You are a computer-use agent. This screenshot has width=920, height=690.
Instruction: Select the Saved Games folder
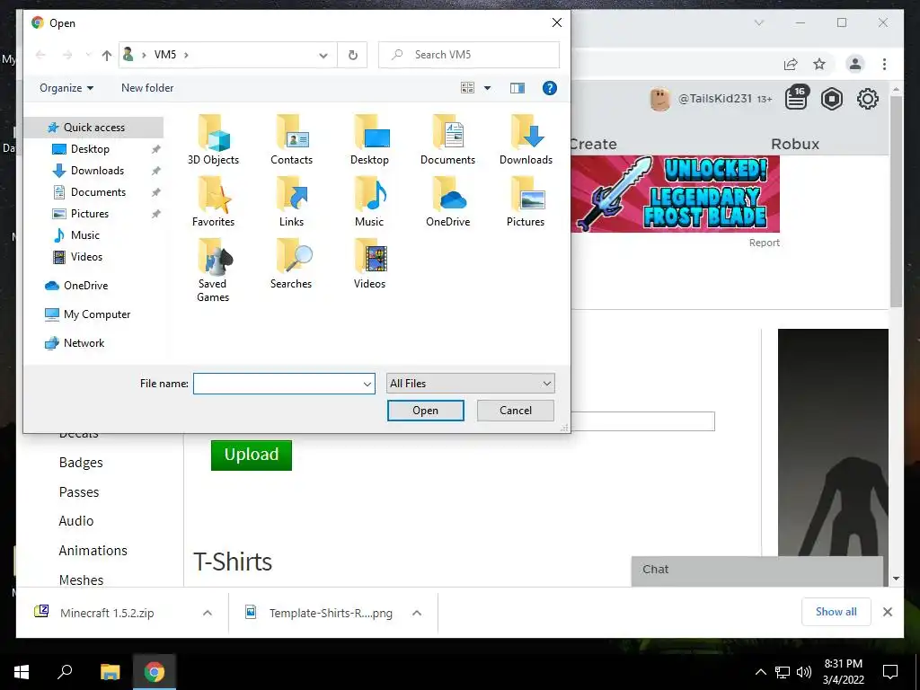point(213,271)
